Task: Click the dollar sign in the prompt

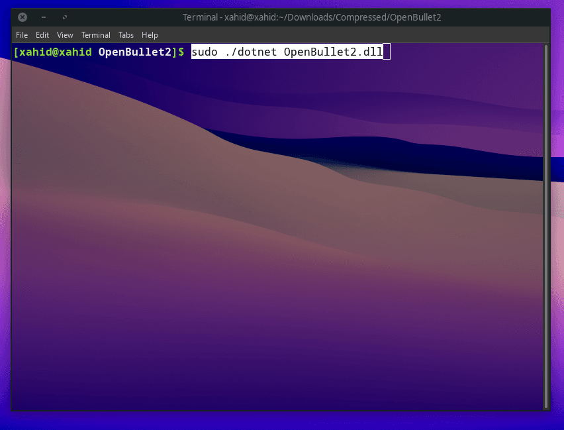Action: click(184, 52)
